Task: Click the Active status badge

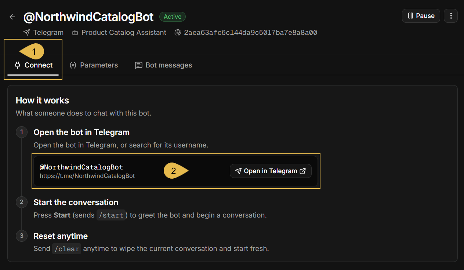Action: (173, 17)
